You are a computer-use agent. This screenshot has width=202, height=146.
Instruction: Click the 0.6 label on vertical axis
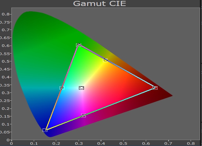point(6,46)
